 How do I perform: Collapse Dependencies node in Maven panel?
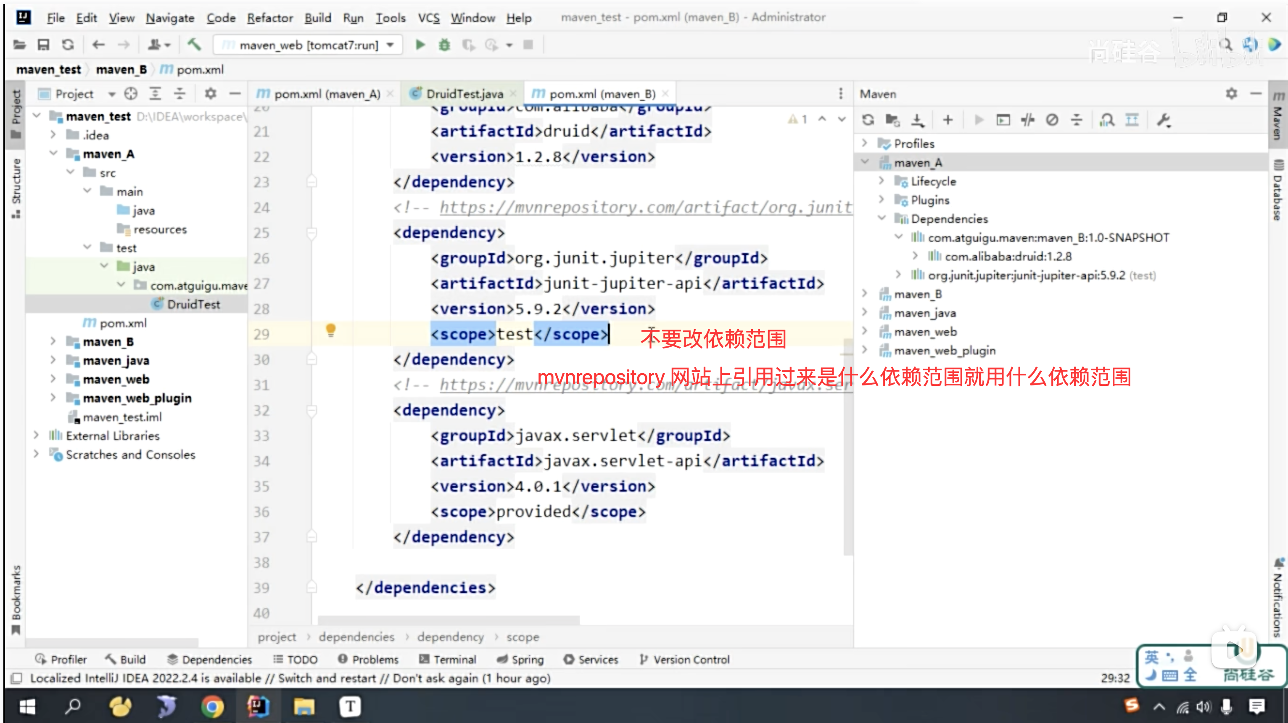click(882, 219)
